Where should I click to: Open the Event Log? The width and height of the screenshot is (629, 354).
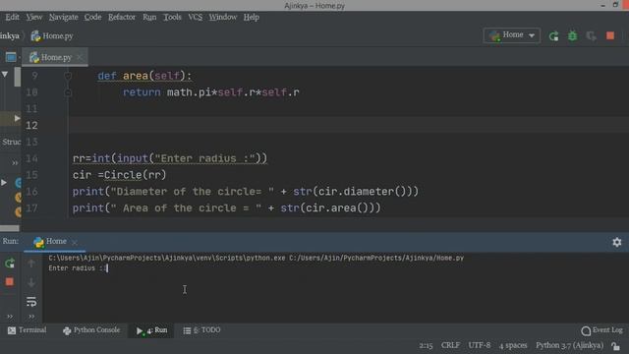point(601,330)
